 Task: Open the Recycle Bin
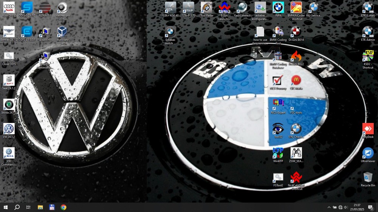click(x=368, y=180)
